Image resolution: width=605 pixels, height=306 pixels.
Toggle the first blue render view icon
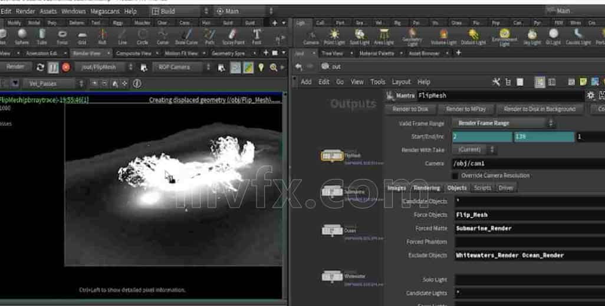point(235,67)
